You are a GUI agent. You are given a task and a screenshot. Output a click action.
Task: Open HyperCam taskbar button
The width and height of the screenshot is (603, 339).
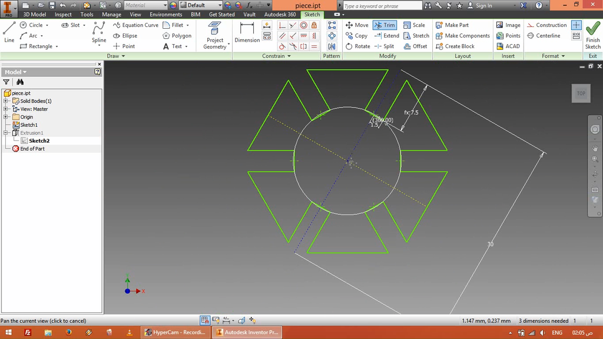pyautogui.click(x=175, y=332)
